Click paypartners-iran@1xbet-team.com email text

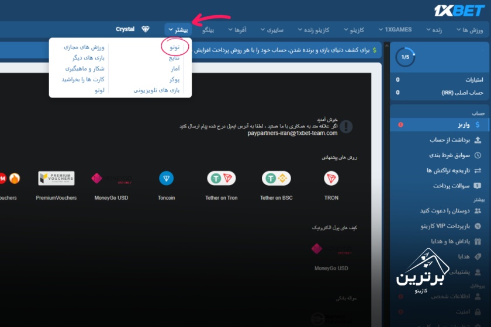pyautogui.click(x=292, y=133)
